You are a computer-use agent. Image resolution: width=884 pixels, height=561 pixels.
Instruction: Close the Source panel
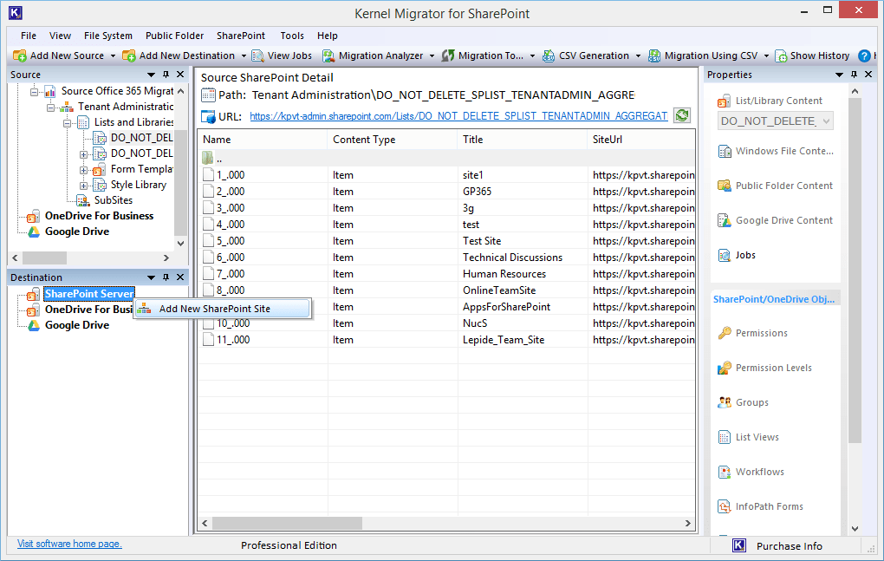coord(180,75)
